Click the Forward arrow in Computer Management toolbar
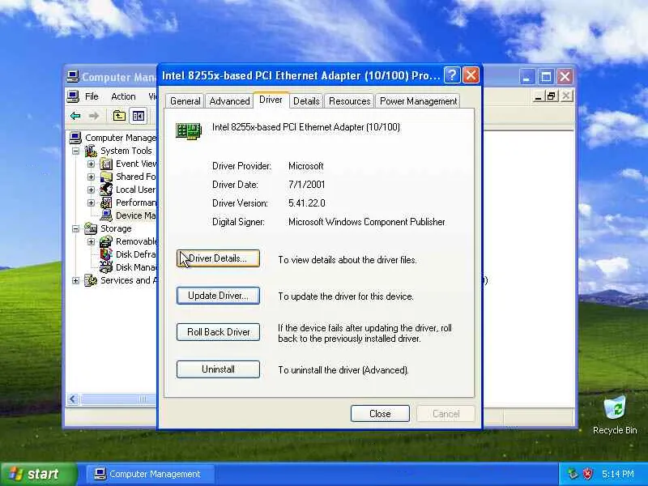Screen dimensions: 648x486 pos(94,116)
